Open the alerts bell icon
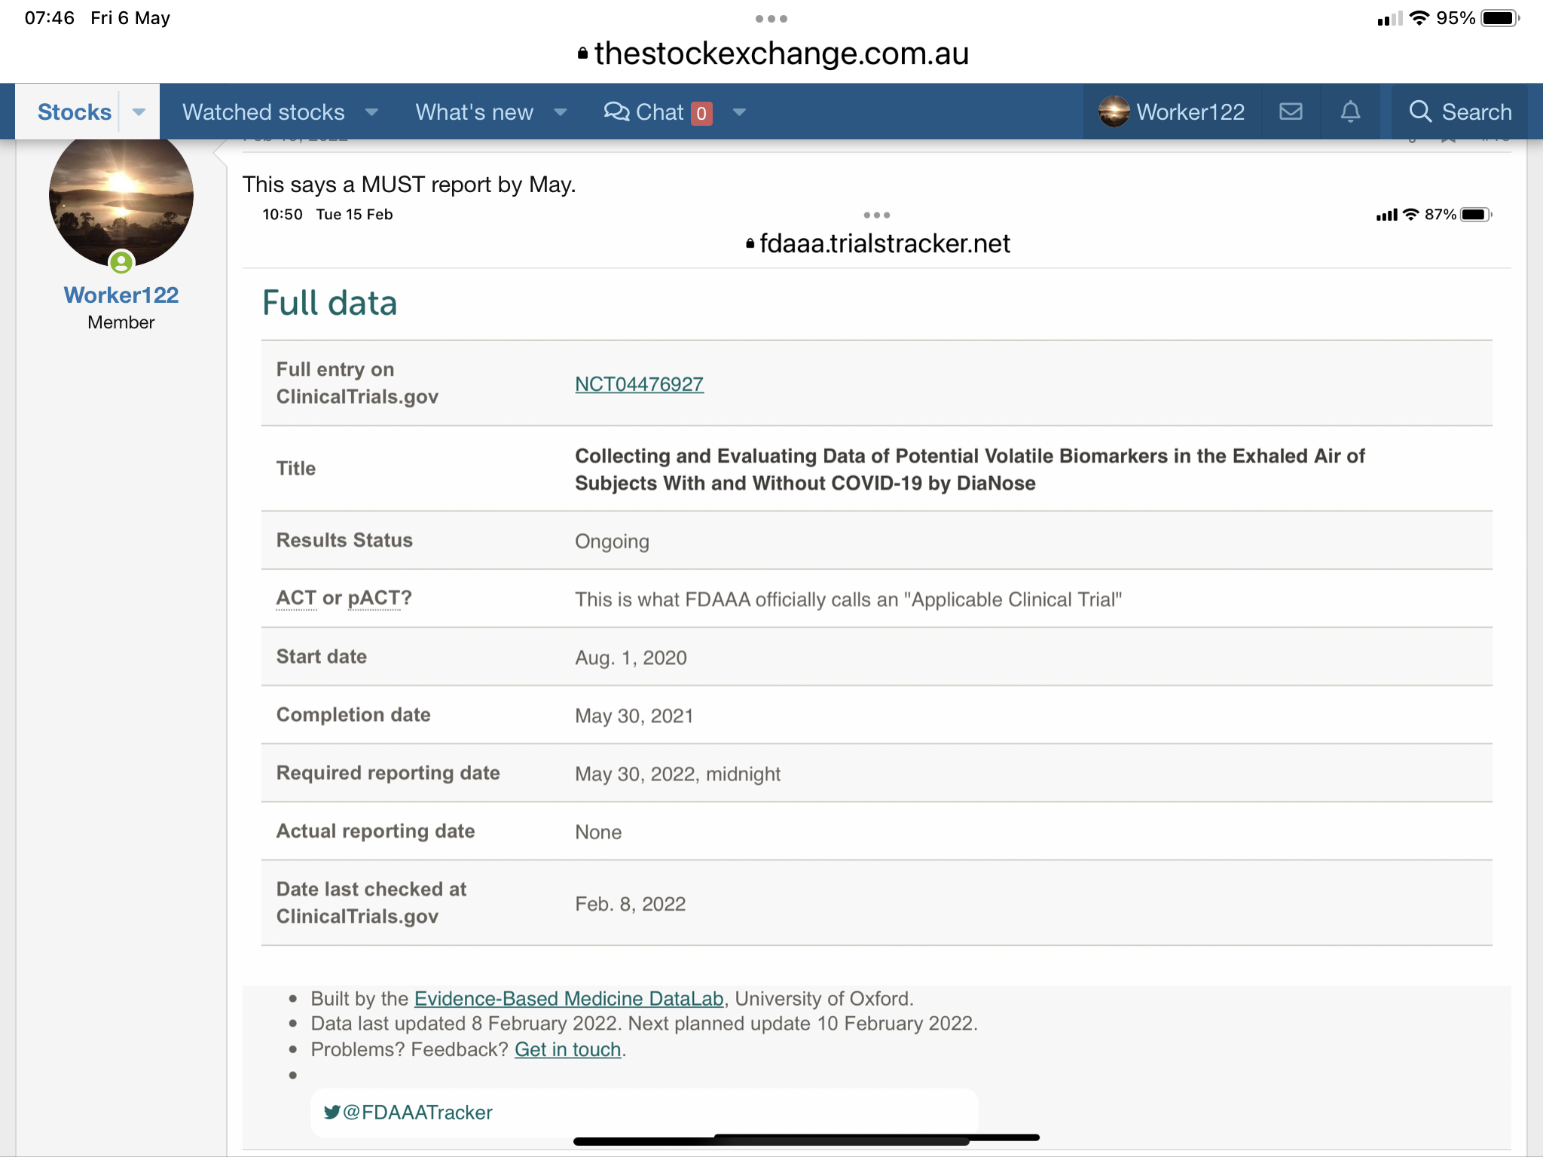Viewport: 1543px width, 1157px height. pos(1350,111)
